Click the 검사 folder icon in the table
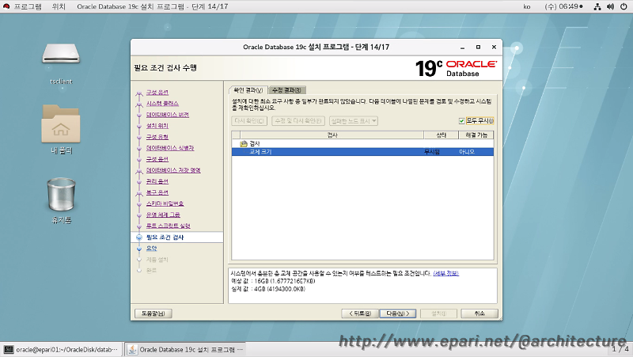This screenshot has height=357, width=633. tap(244, 144)
